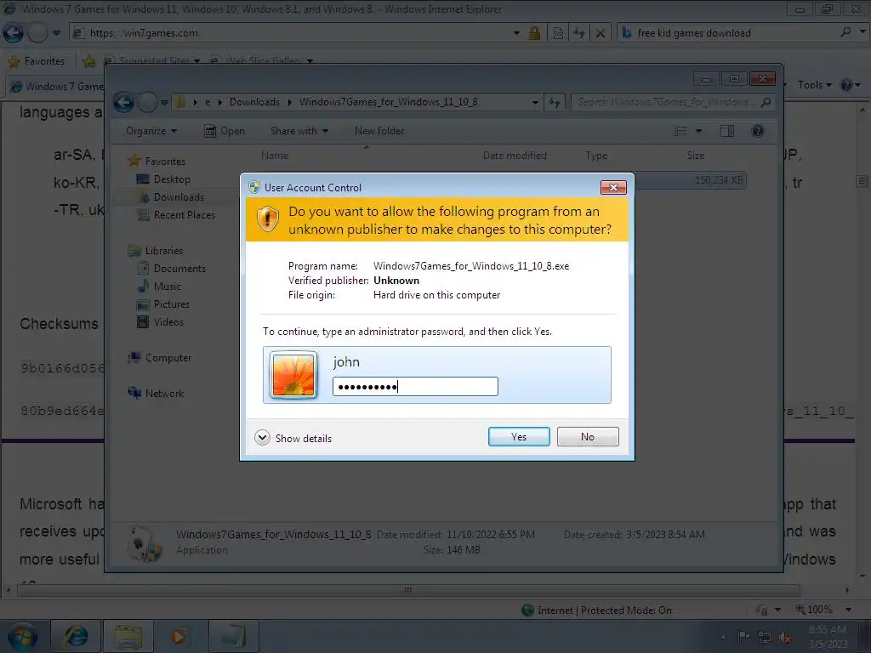Click the file icon in Explorer details pane

click(144, 543)
